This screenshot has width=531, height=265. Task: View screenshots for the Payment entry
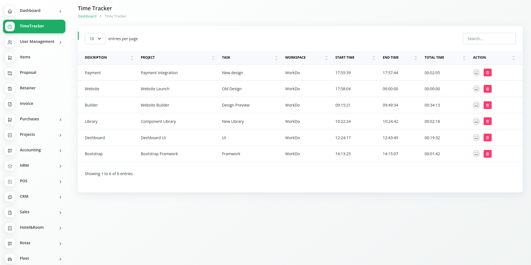pyautogui.click(x=476, y=73)
